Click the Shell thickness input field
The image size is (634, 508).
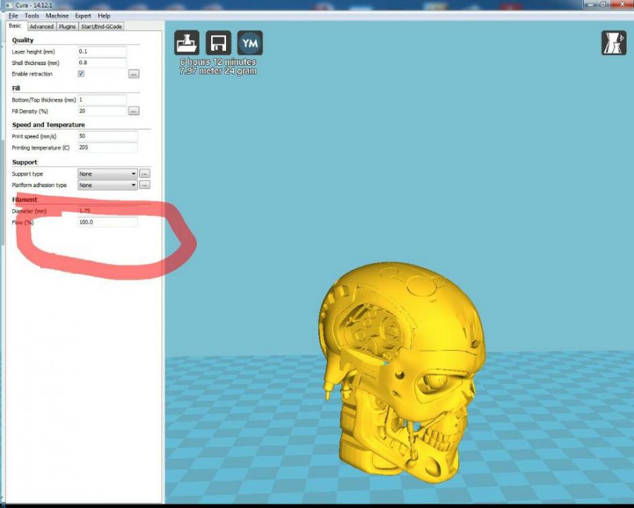102,63
